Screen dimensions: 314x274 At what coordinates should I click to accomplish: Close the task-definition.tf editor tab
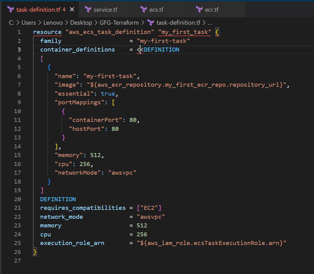point(72,10)
